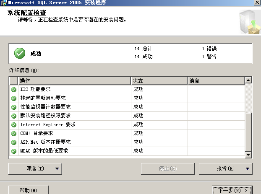This screenshot has width=261, height=194.
Task: Click the server box graphic in the header
Action: 250,22
